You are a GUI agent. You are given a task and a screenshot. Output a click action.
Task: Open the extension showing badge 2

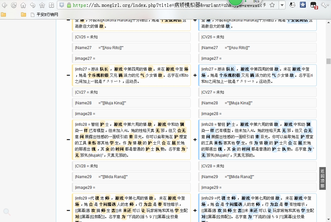click(x=313, y=5)
